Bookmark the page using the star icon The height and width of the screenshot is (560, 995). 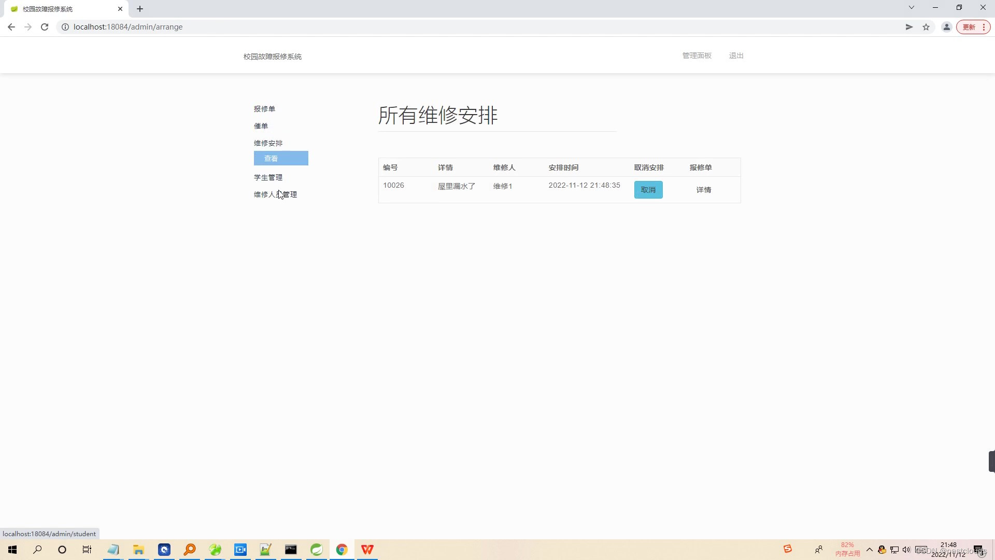pyautogui.click(x=926, y=26)
